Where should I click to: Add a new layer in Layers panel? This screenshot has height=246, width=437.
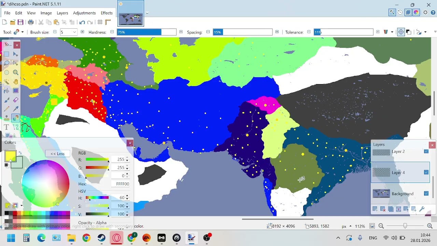[x=375, y=209]
